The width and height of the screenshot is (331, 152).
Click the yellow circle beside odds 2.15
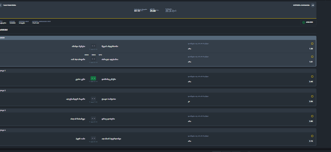(x=312, y=136)
